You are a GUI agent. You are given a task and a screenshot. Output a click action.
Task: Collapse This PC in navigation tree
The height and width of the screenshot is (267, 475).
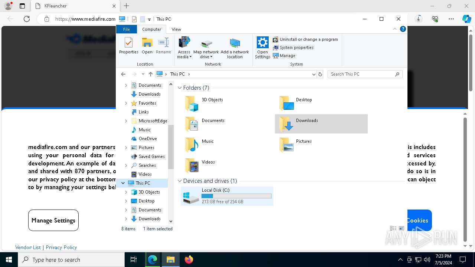tap(123, 183)
